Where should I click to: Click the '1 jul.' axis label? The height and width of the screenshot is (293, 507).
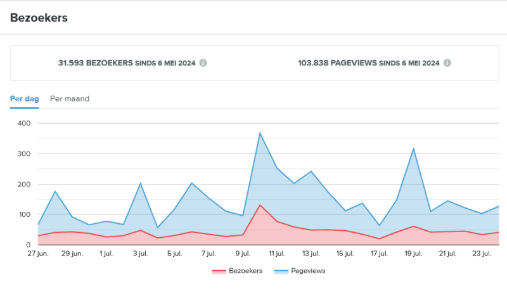106,254
